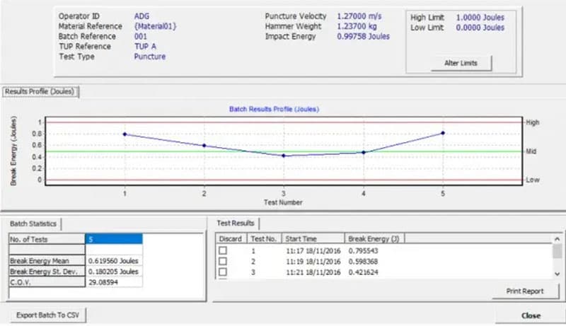
Task: Click data point for test 1 on chart
Action: tap(125, 134)
